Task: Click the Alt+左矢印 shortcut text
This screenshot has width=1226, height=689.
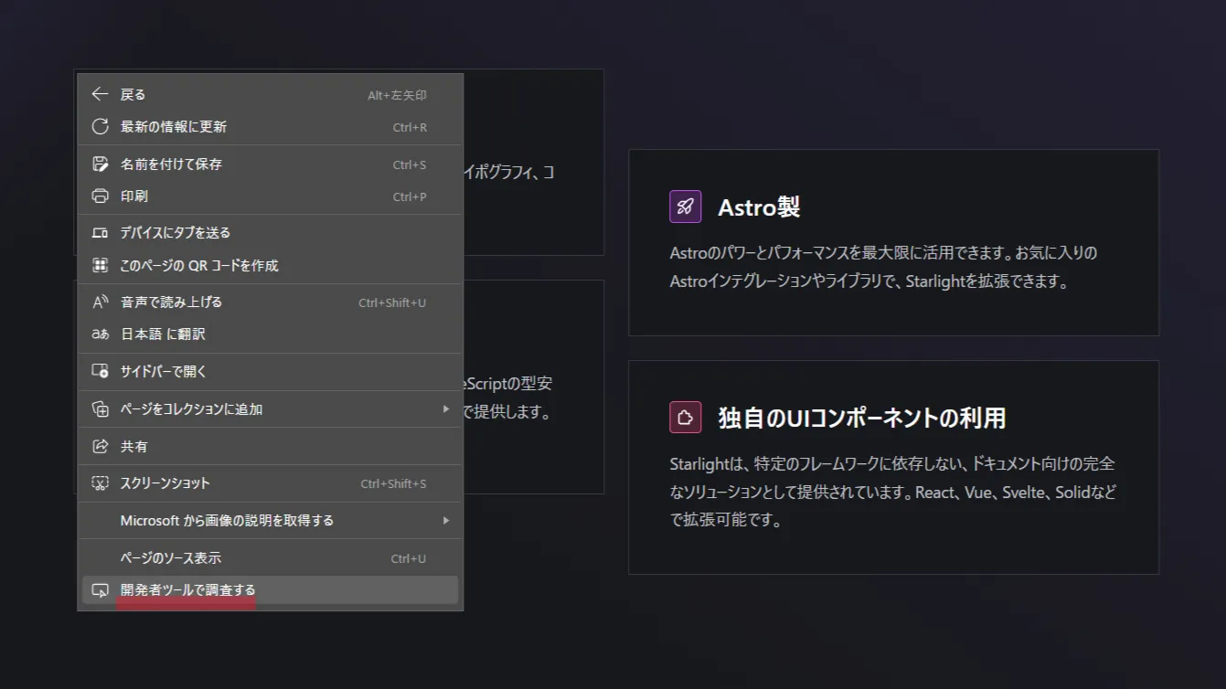Action: (397, 95)
